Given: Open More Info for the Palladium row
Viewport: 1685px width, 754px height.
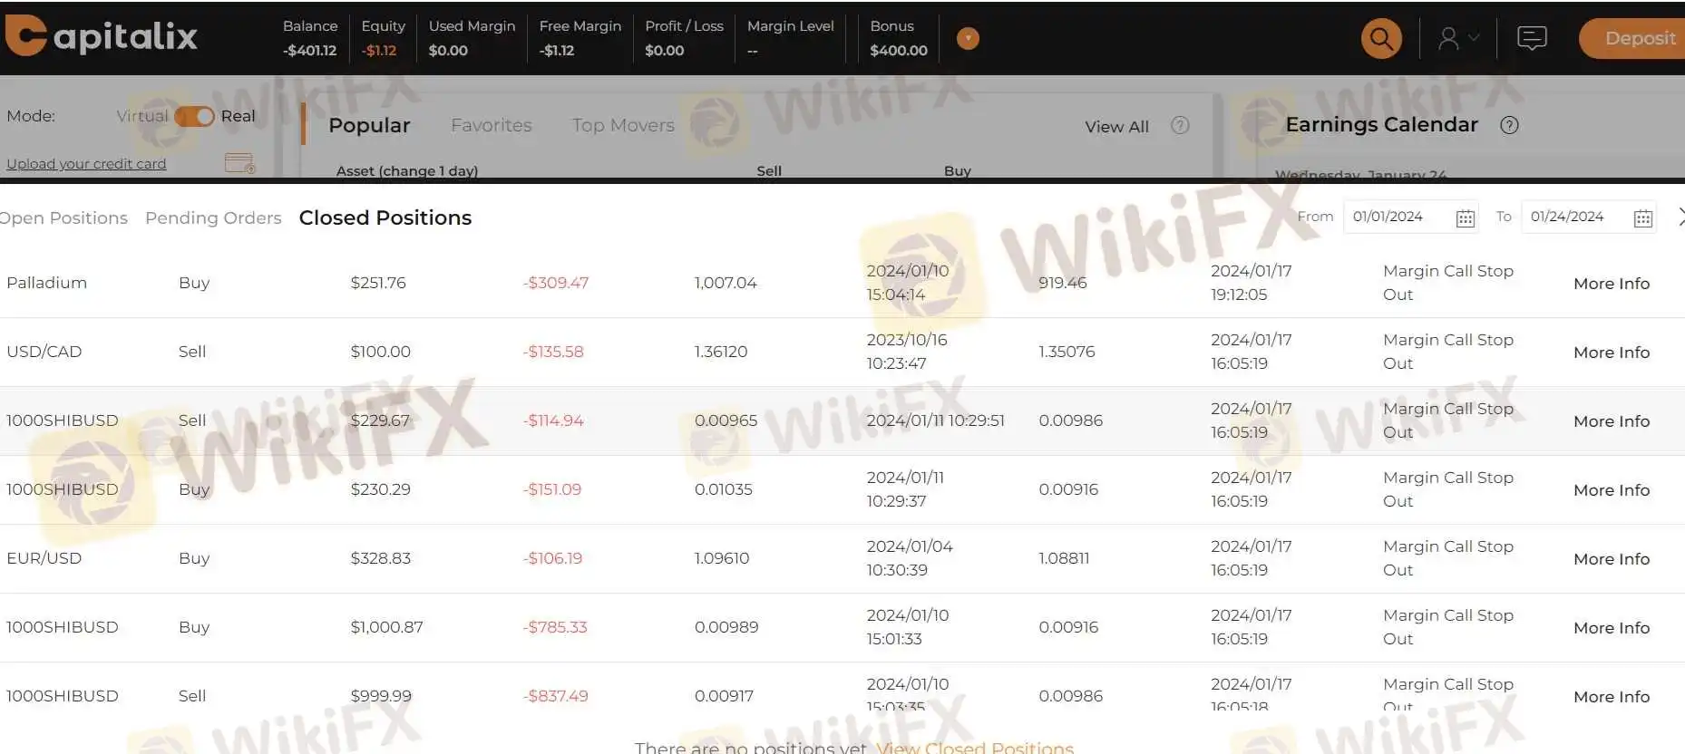Looking at the screenshot, I should pos(1612,284).
